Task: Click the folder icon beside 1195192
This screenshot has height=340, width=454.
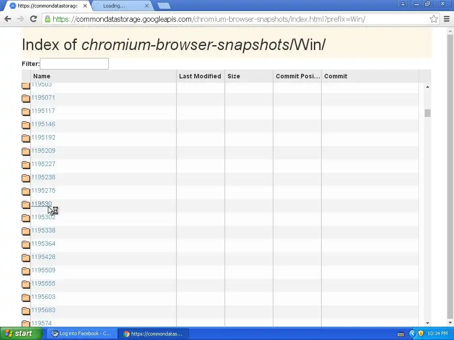Action: (x=26, y=139)
